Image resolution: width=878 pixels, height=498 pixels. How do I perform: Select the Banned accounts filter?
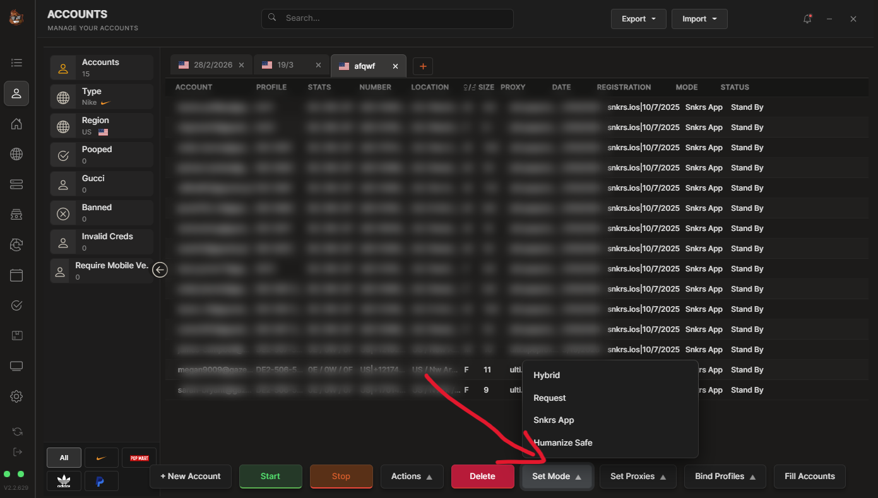pyautogui.click(x=102, y=213)
